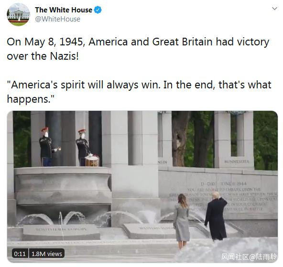The height and width of the screenshot is (267, 283).
Task: Expand the tweet options chevron
Action: click(274, 9)
